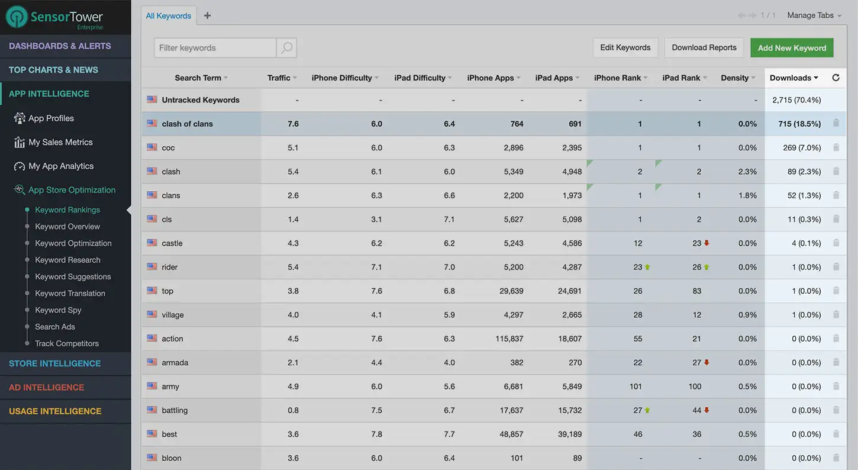Open Keyword Suggestions page
This screenshot has height=470, width=858.
(73, 276)
